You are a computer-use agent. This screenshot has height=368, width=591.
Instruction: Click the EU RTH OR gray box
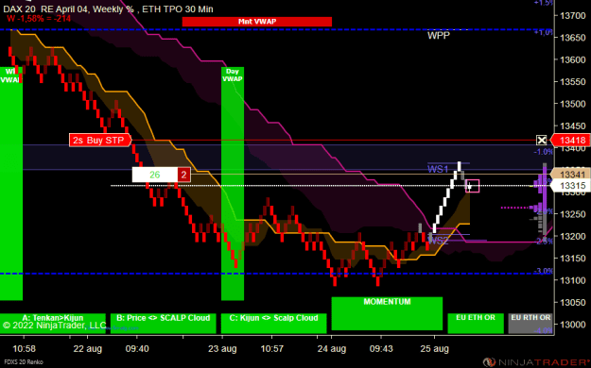tap(530, 324)
